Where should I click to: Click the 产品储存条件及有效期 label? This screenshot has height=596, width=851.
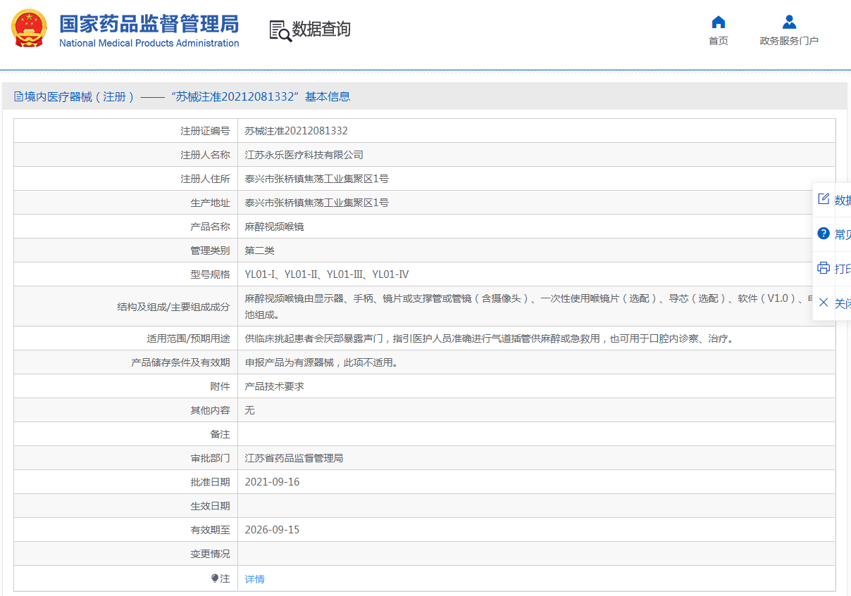(180, 362)
